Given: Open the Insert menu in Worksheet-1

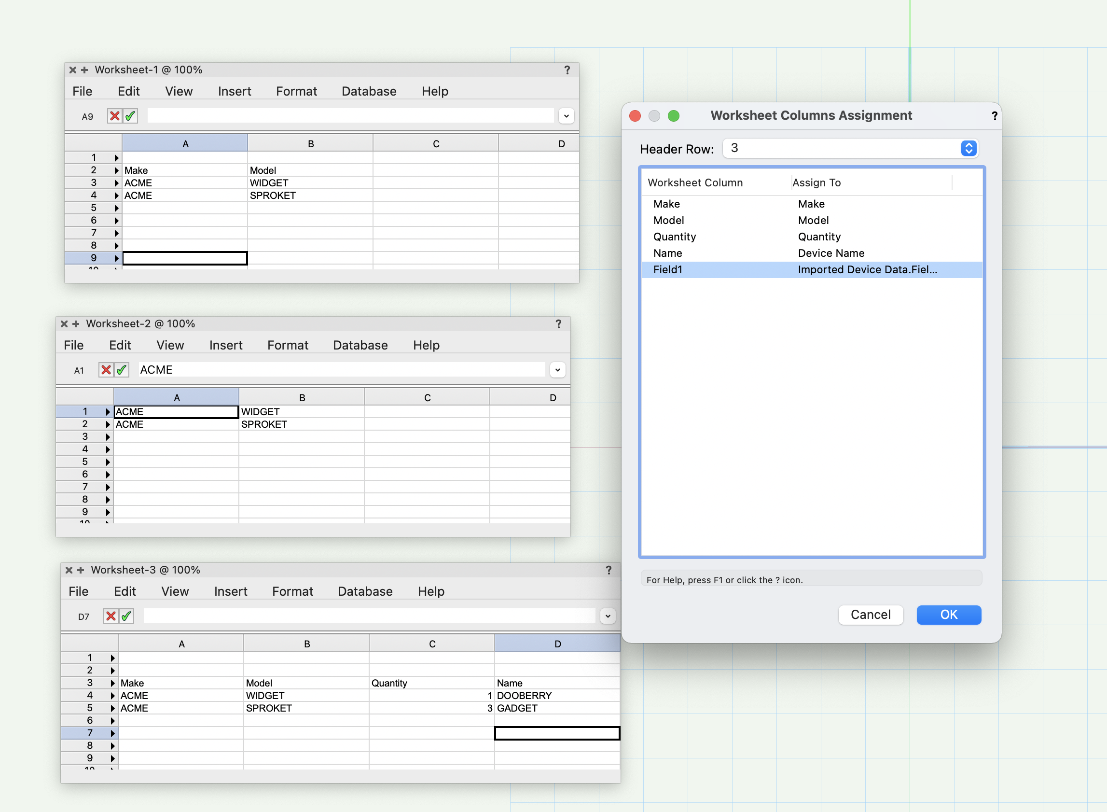Looking at the screenshot, I should pyautogui.click(x=235, y=91).
